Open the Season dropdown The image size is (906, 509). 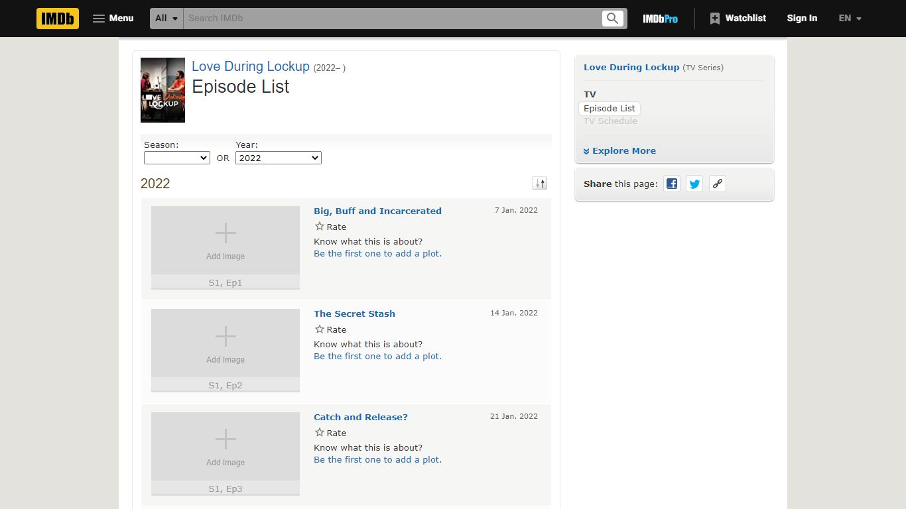[x=177, y=158]
